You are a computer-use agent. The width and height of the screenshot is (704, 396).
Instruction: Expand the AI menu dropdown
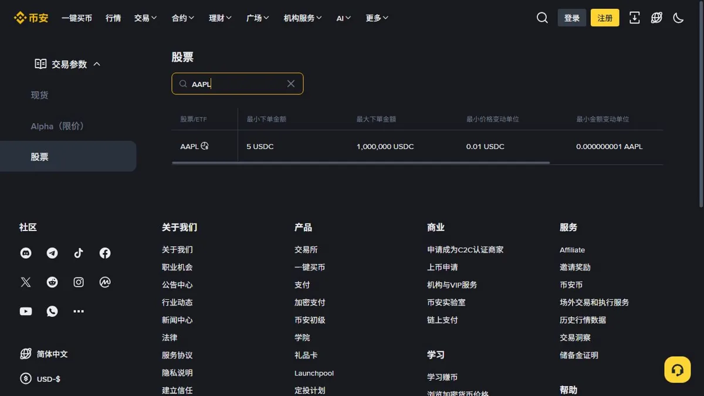coord(344,18)
